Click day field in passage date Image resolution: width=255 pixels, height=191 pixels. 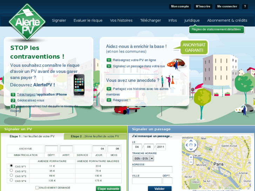[x=137, y=147]
